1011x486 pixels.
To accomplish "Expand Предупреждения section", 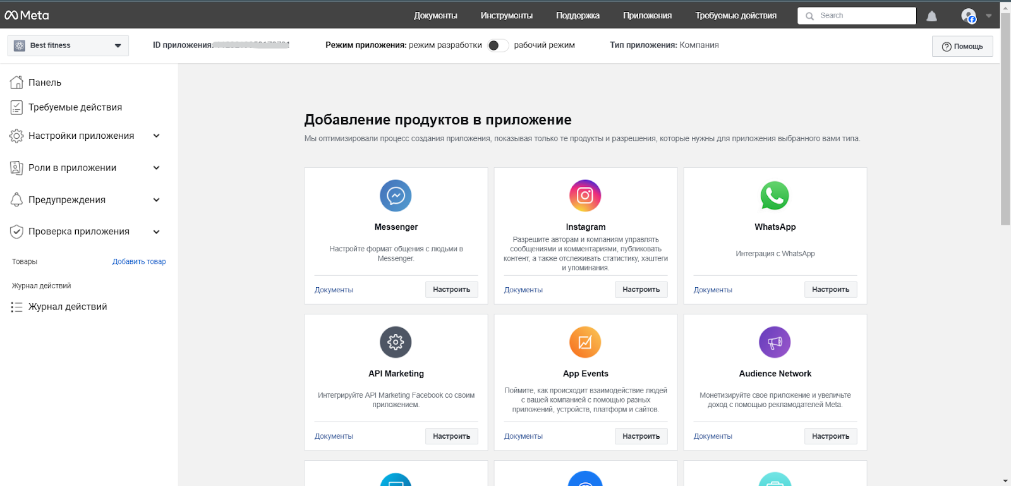I will 156,200.
